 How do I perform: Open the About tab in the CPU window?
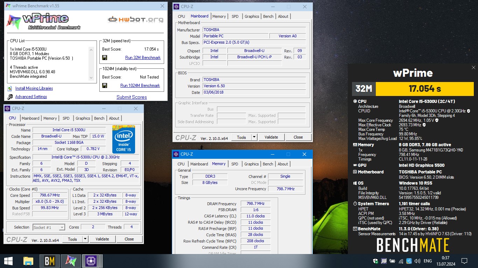114,118
